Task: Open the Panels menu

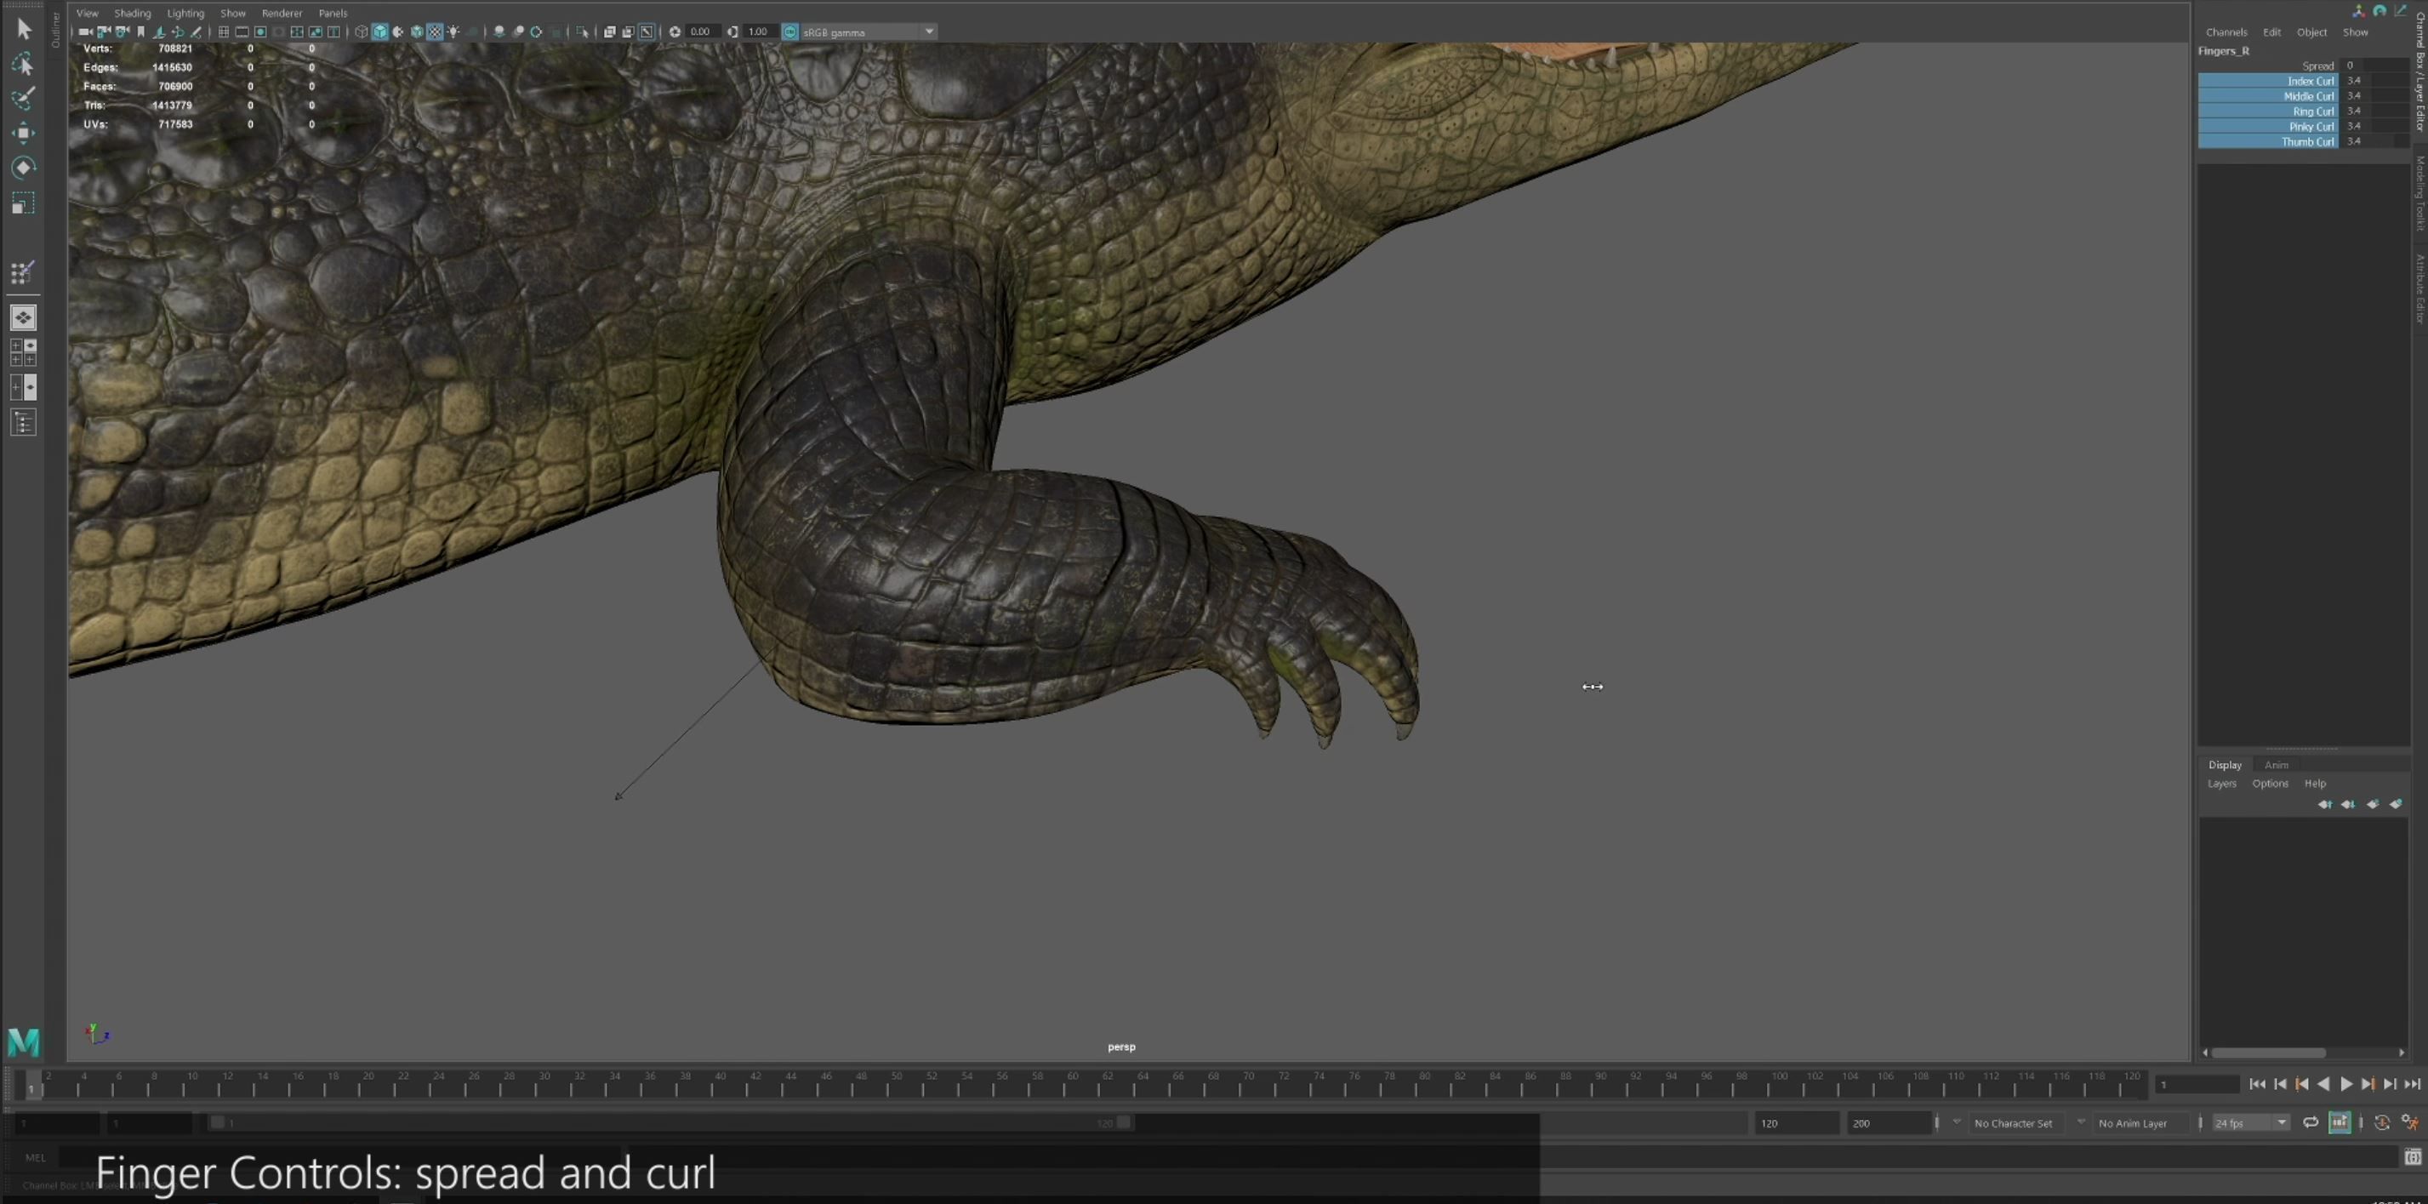Action: pyautogui.click(x=333, y=14)
